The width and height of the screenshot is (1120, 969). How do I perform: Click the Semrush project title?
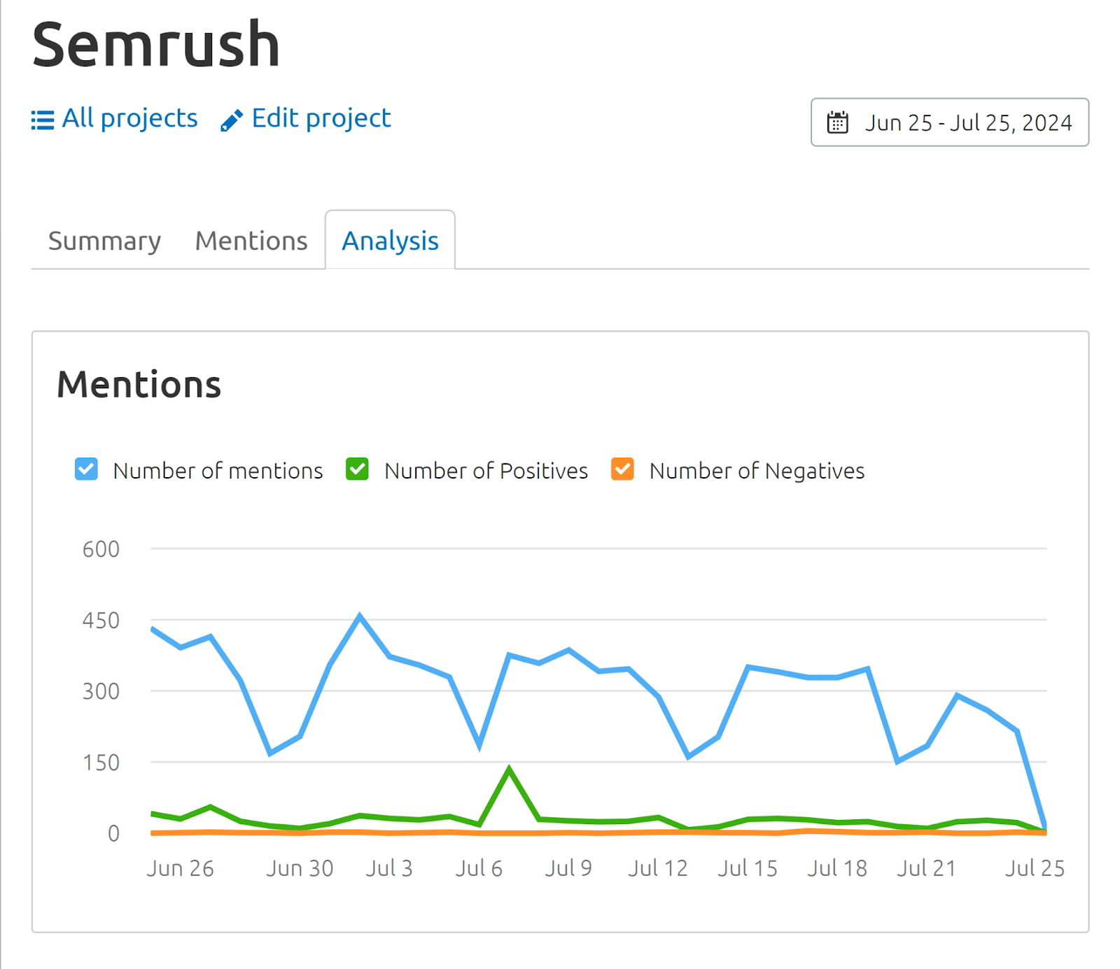[156, 45]
